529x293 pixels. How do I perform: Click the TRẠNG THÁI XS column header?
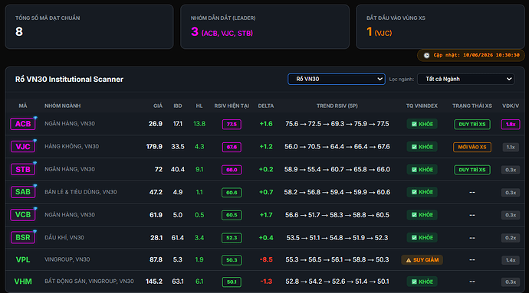(472, 106)
